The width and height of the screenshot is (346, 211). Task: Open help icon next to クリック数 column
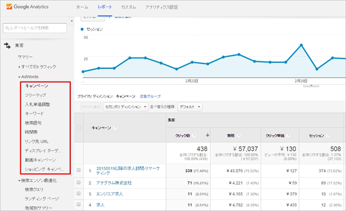click(x=194, y=135)
